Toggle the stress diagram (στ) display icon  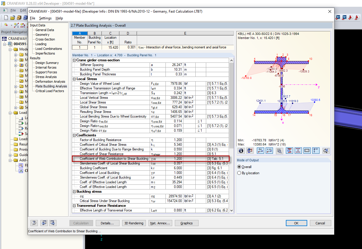pyautogui.click(x=260, y=150)
